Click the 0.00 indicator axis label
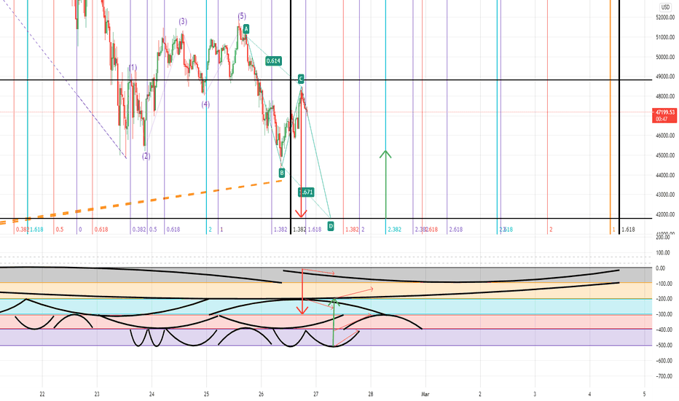The image size is (679, 401). point(660,268)
